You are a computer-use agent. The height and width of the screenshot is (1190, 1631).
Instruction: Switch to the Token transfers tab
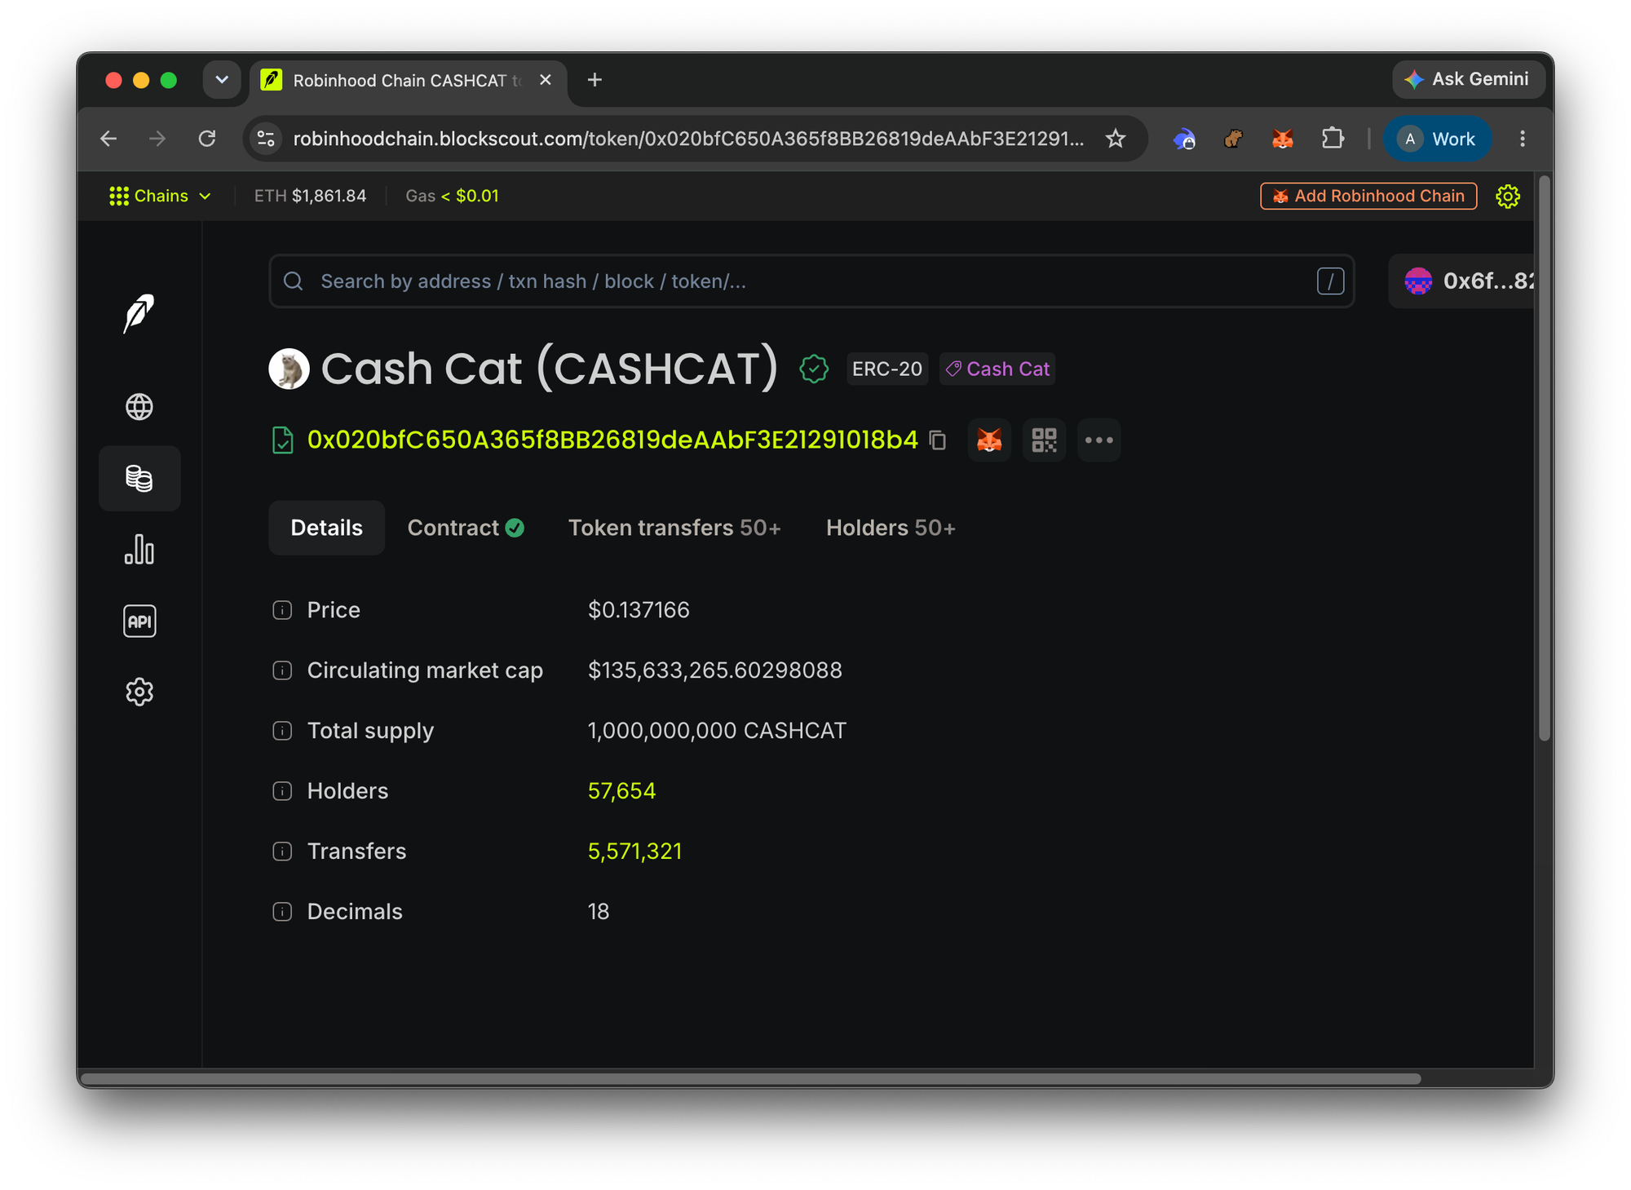pyautogui.click(x=674, y=528)
